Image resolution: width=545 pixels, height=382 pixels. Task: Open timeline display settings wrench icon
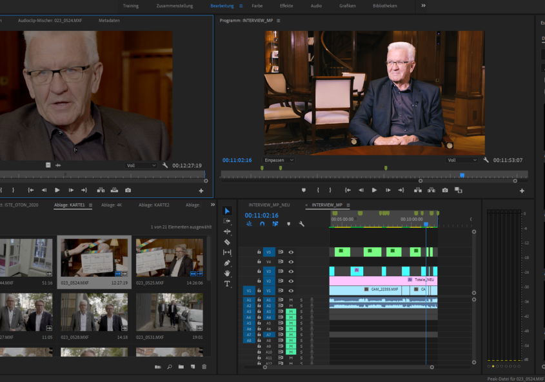[301, 224]
